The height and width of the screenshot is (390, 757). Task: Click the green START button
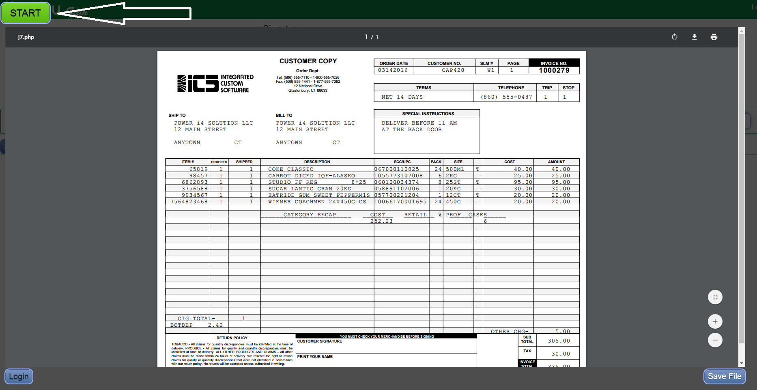pyautogui.click(x=26, y=13)
